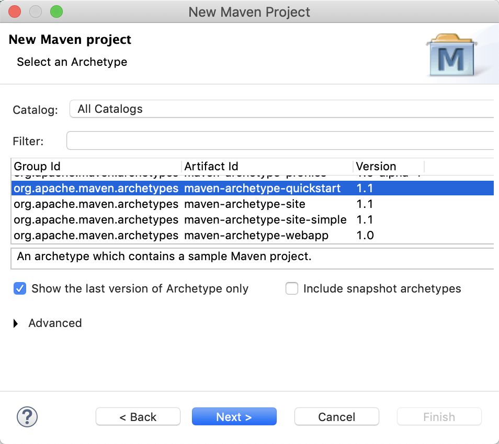This screenshot has width=499, height=444.
Task: Enable Include snapshot archetypes checkbox
Action: point(292,288)
